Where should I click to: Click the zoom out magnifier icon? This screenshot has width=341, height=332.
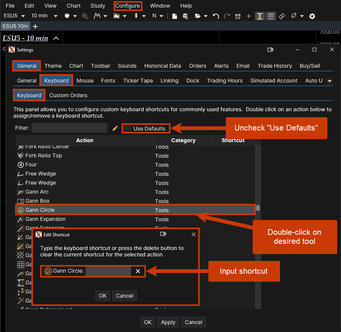pos(85,16)
